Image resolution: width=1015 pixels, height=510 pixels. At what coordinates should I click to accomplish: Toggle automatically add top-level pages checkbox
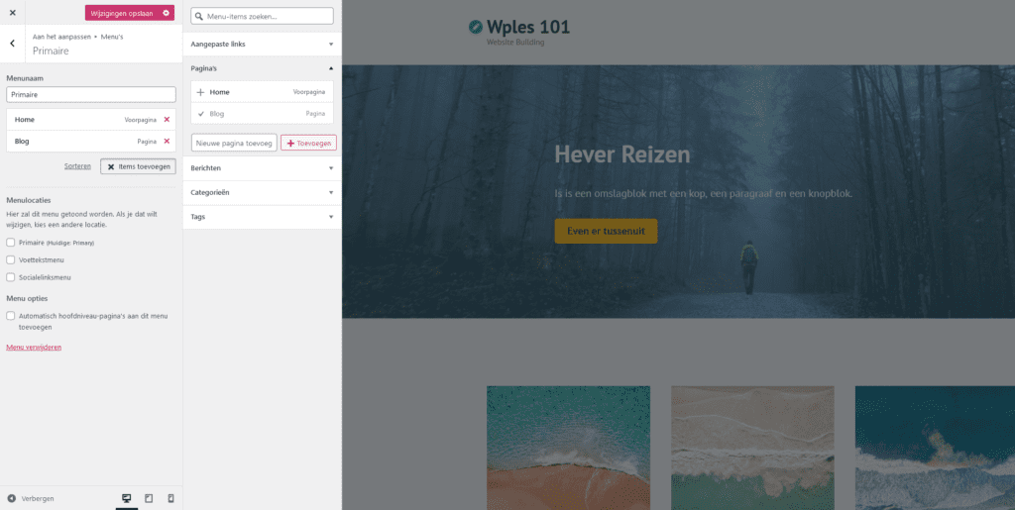10,316
